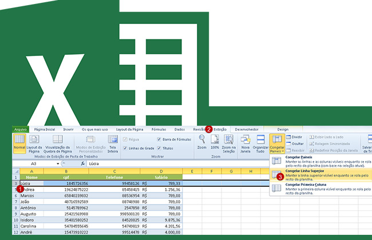Click Redefinir Posição da Janela
The image size is (372, 240).
coord(333,150)
